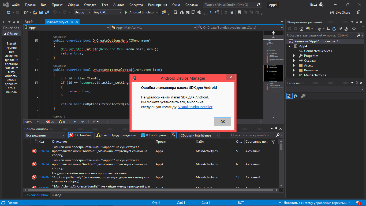Toggle pin on MainActivity.cs tab
366x206 pixels.
click(72, 22)
